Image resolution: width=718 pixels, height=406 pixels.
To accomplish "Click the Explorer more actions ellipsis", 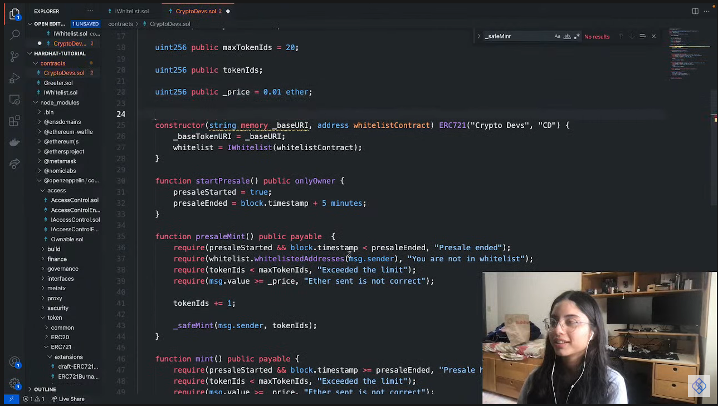I will pyautogui.click(x=90, y=11).
